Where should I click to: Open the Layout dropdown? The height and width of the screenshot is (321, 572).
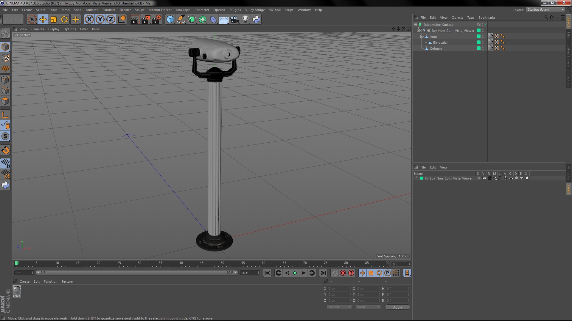[x=545, y=10]
